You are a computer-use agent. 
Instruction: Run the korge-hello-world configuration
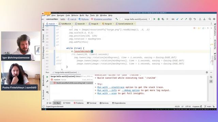pos(154,19)
